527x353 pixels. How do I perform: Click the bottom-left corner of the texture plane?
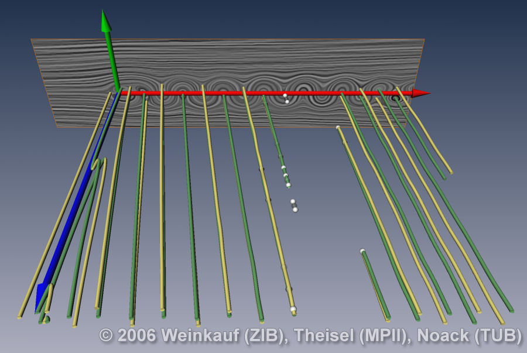coord(57,126)
